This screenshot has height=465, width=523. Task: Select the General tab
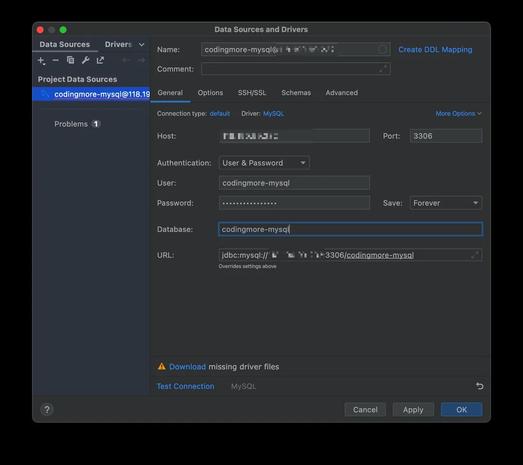point(170,92)
